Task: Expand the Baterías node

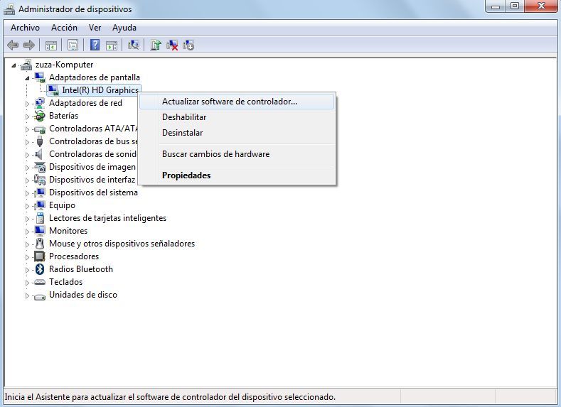Action: coord(27,116)
